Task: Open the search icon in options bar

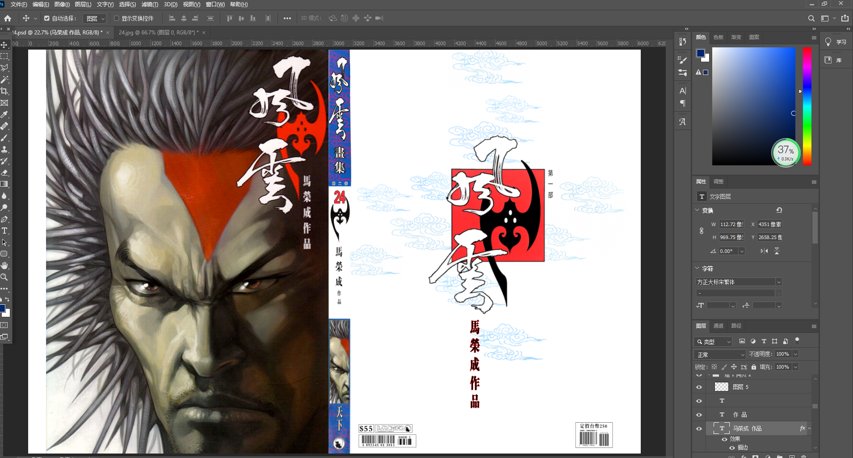Action: coord(811,18)
